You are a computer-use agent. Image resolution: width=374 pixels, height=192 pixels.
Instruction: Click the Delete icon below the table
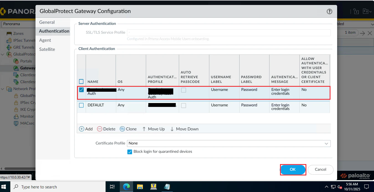(99, 129)
